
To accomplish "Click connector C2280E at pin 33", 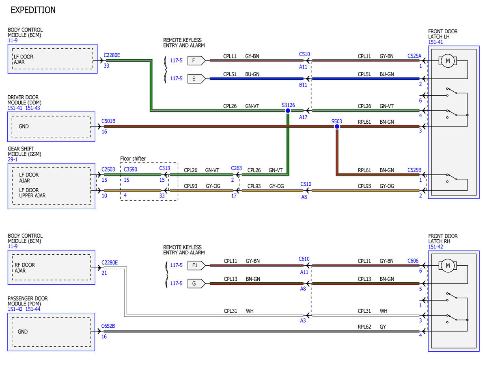I will [112, 55].
